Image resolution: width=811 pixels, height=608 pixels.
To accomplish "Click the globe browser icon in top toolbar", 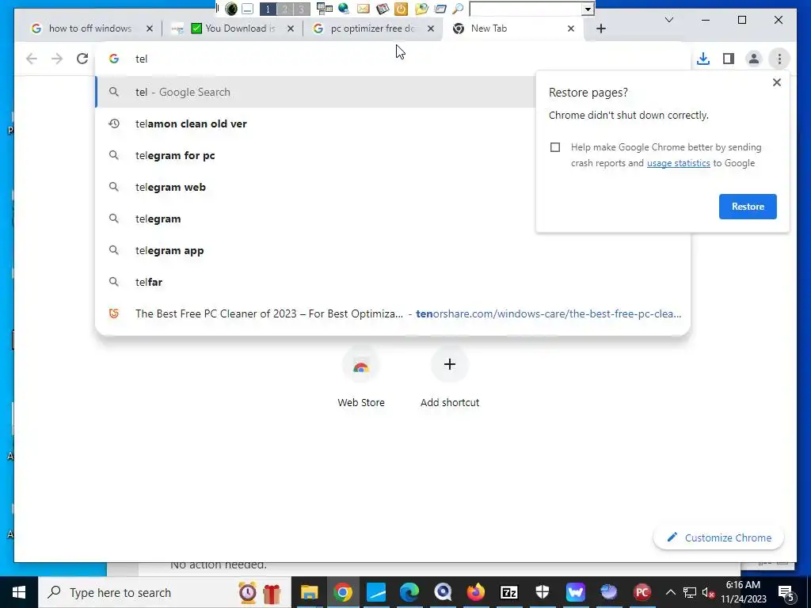I will (344, 8).
